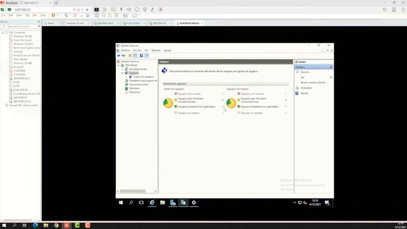
Task: Click the Back arrow in Update Services toolbar
Action: (119, 55)
